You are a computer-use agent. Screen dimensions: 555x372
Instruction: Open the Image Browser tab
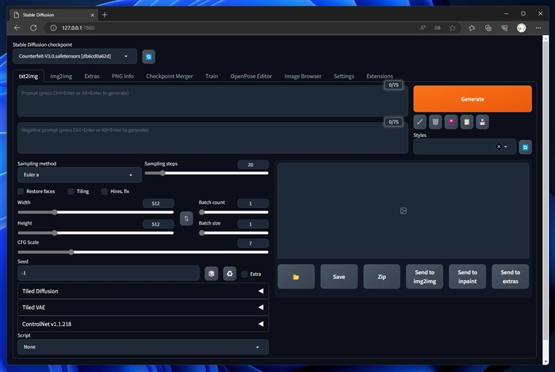(302, 76)
